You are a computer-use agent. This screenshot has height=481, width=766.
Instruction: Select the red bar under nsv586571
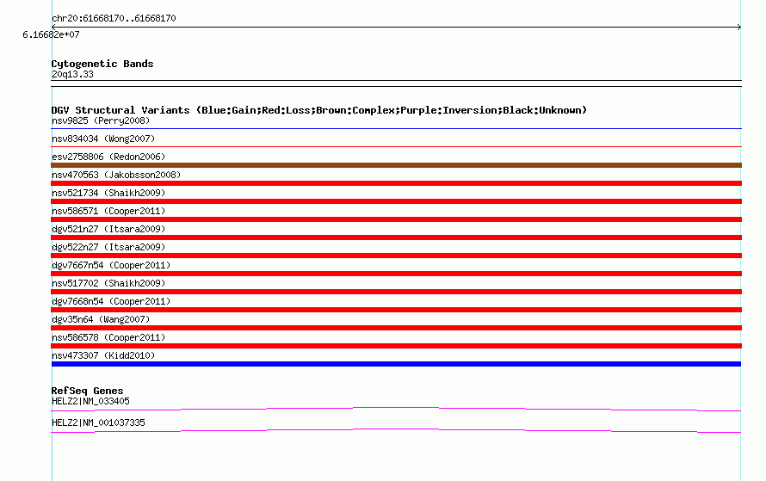[x=396, y=219]
